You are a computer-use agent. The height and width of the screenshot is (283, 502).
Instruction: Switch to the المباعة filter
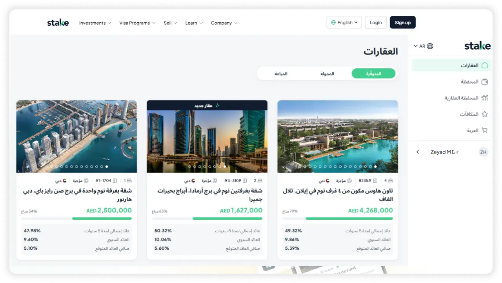[x=281, y=73]
